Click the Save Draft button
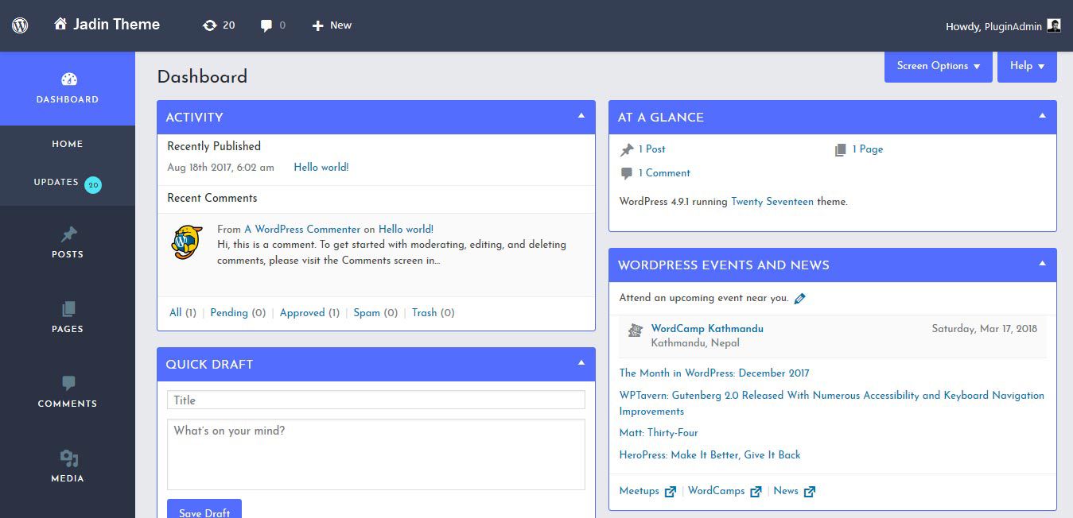The image size is (1073, 518). tap(204, 508)
